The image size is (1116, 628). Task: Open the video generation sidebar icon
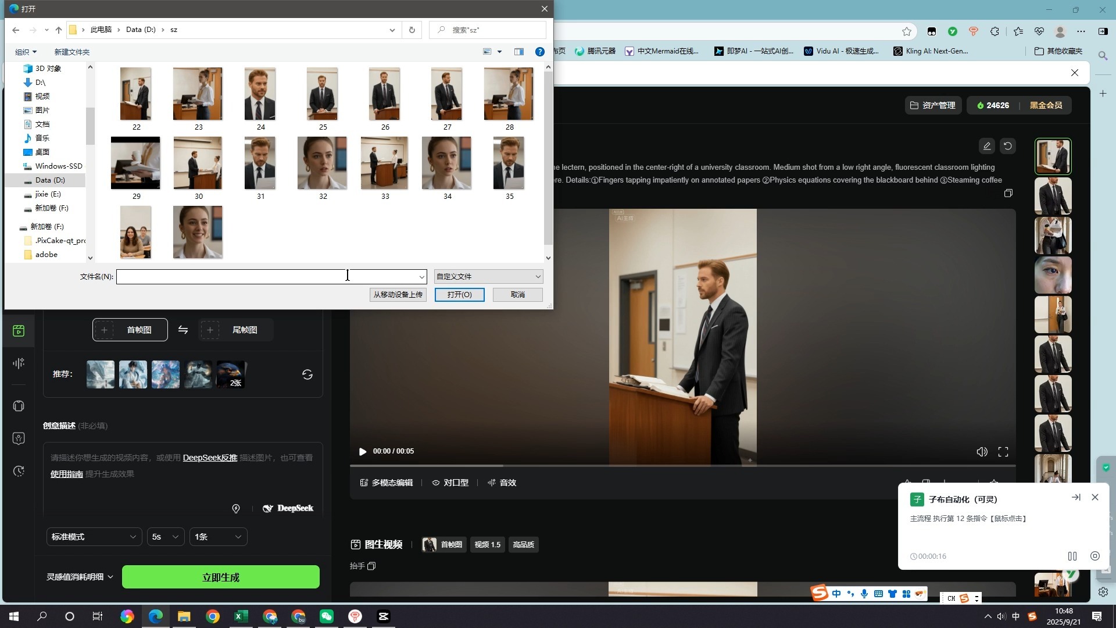(x=19, y=331)
